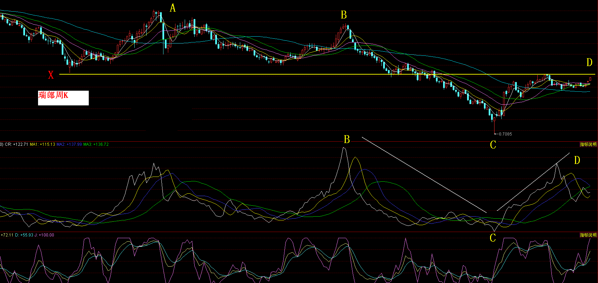Select the B label above the CR indicator peak

[x=347, y=140]
